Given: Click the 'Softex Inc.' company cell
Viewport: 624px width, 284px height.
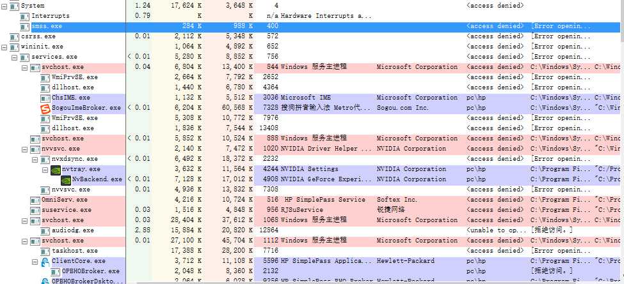Looking at the screenshot, I should click(x=397, y=200).
